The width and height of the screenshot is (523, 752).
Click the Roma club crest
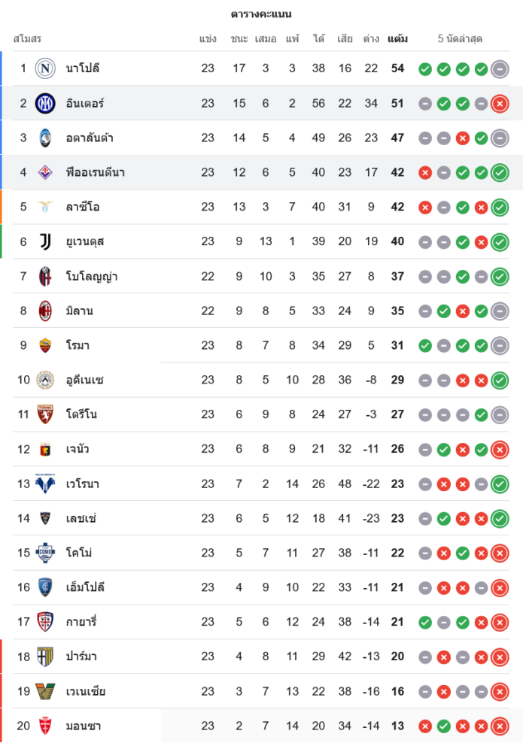point(45,345)
